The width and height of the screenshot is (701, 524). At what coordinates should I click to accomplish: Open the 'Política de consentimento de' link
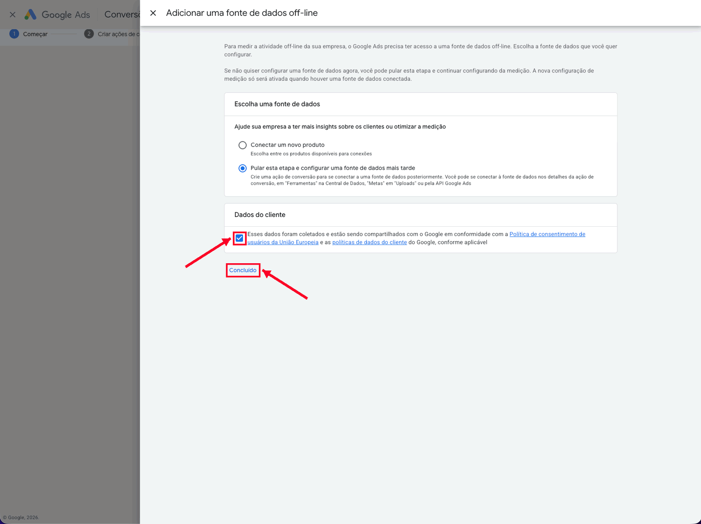(x=547, y=234)
